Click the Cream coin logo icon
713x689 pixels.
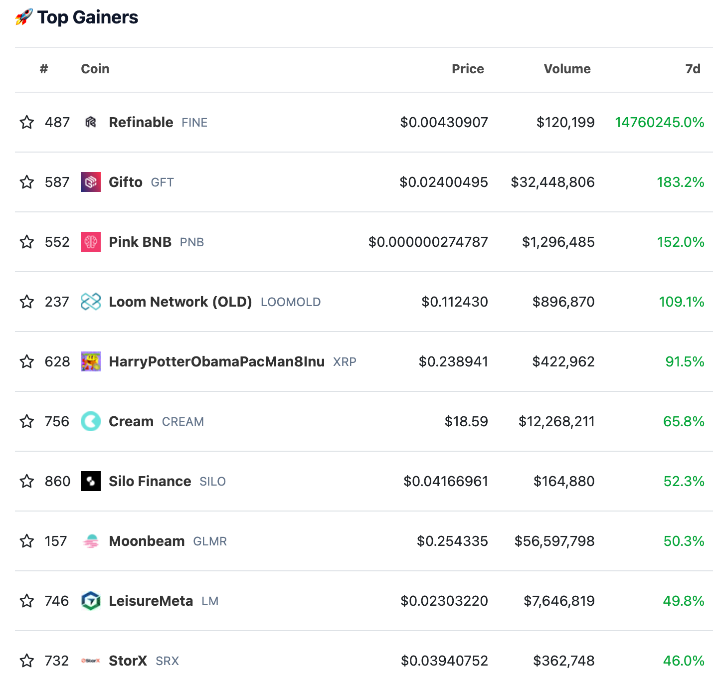(91, 421)
